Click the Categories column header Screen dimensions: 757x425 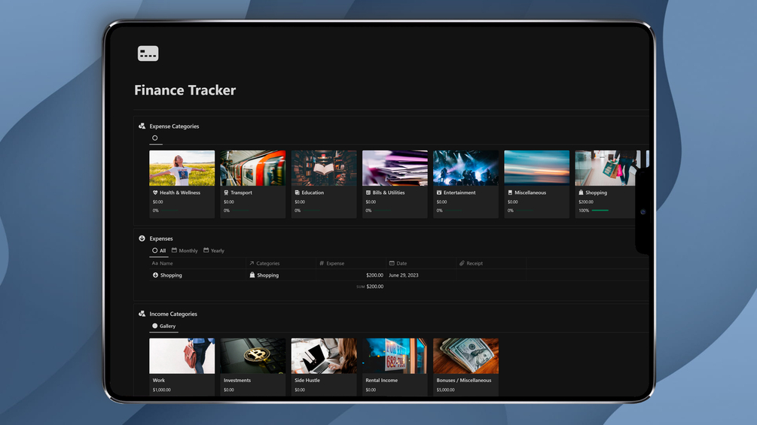(280, 263)
